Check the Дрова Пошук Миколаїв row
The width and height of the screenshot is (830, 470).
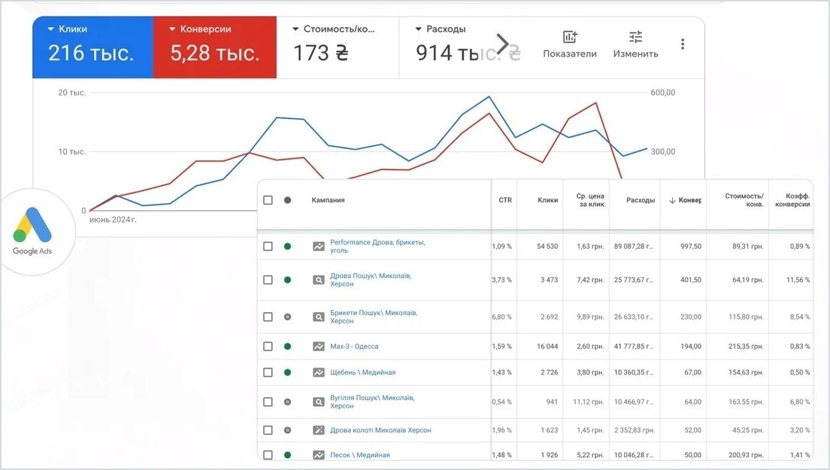tap(268, 280)
